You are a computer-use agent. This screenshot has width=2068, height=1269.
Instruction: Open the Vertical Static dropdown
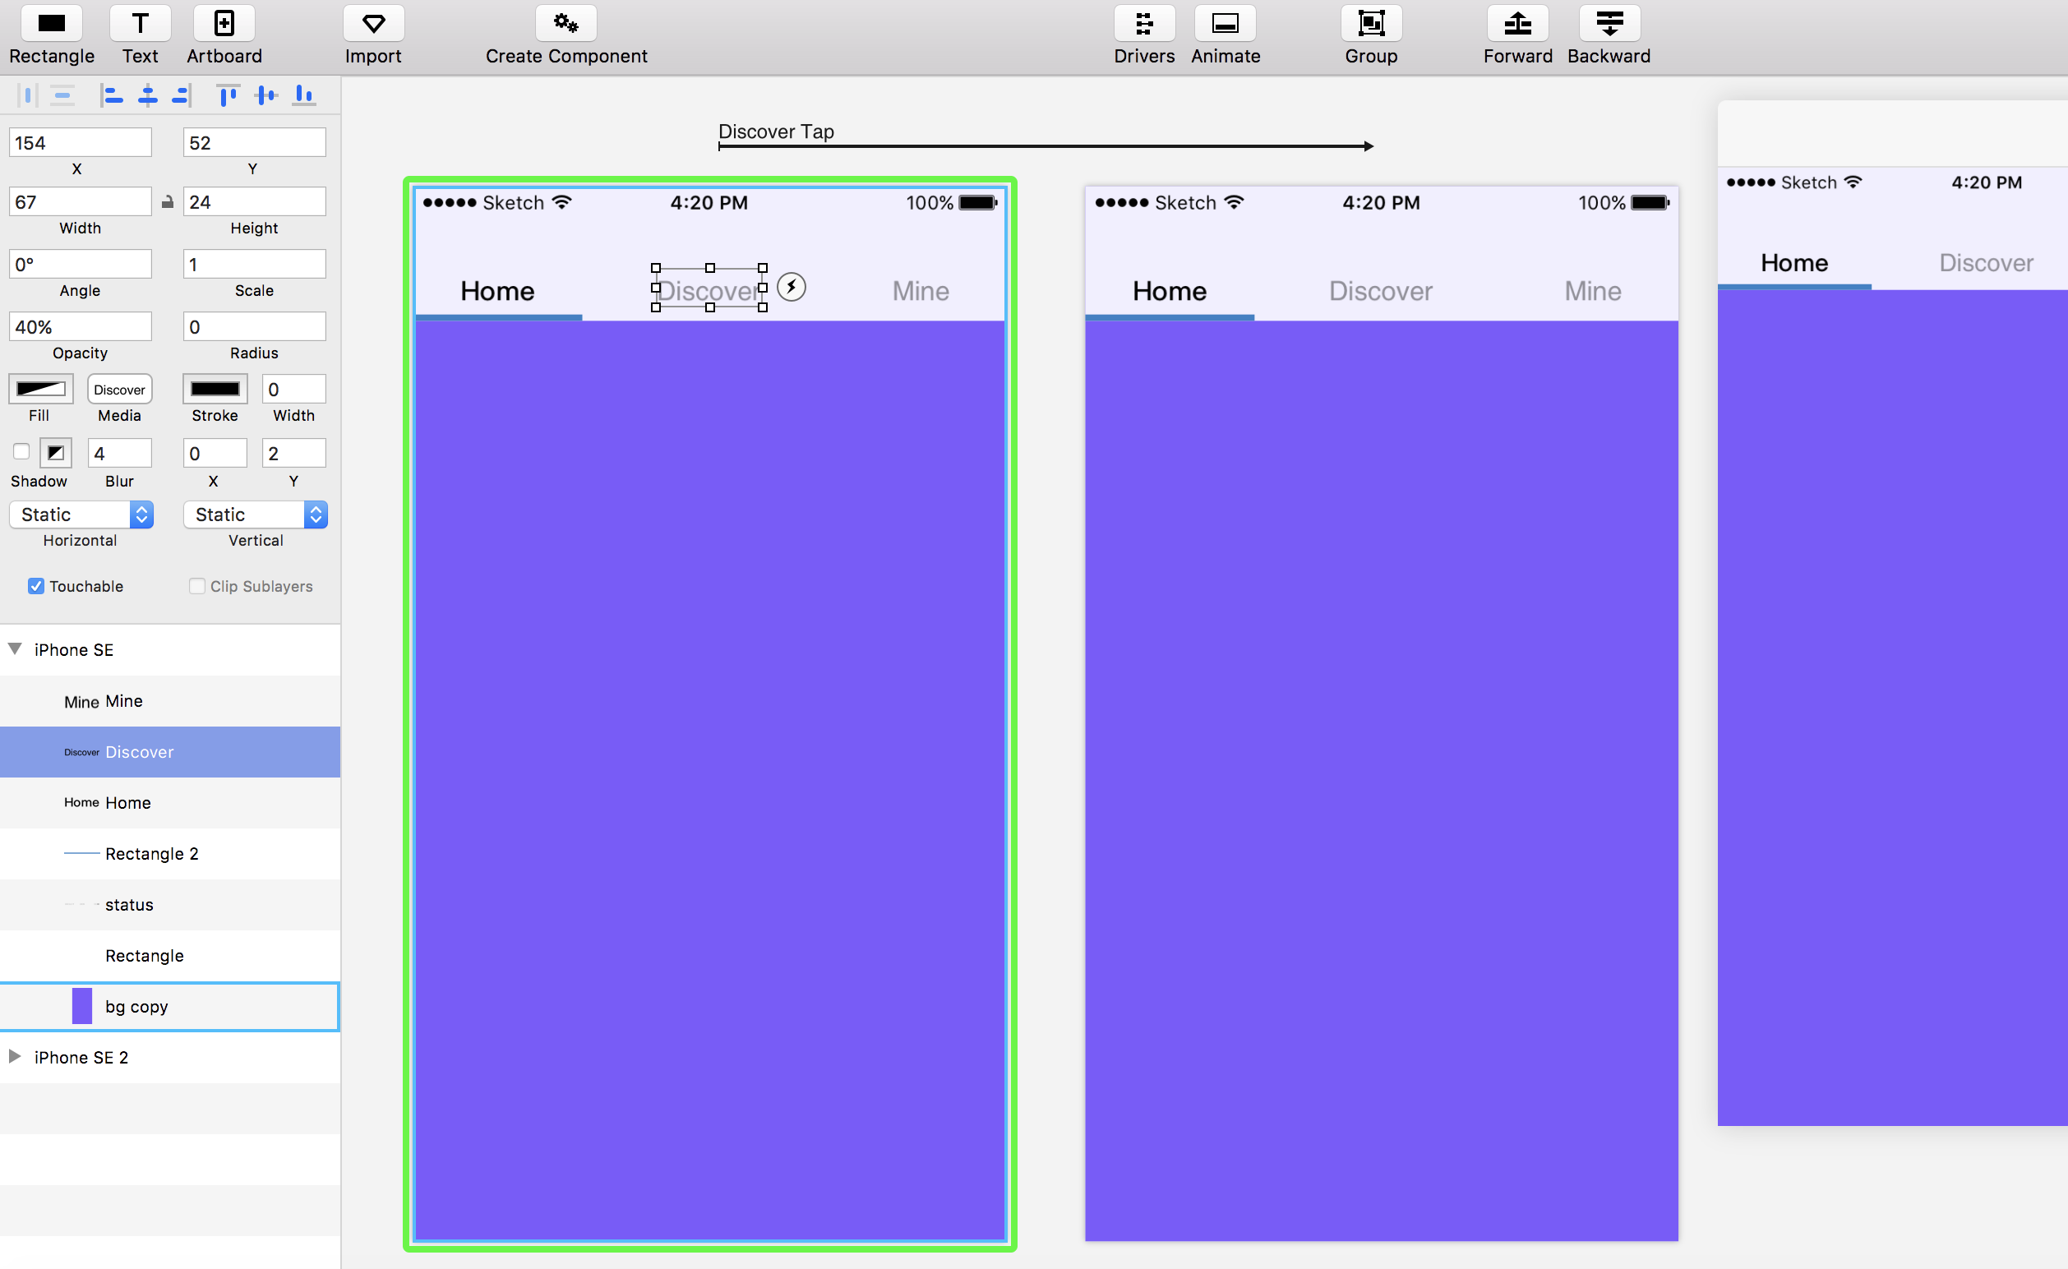pyautogui.click(x=255, y=515)
